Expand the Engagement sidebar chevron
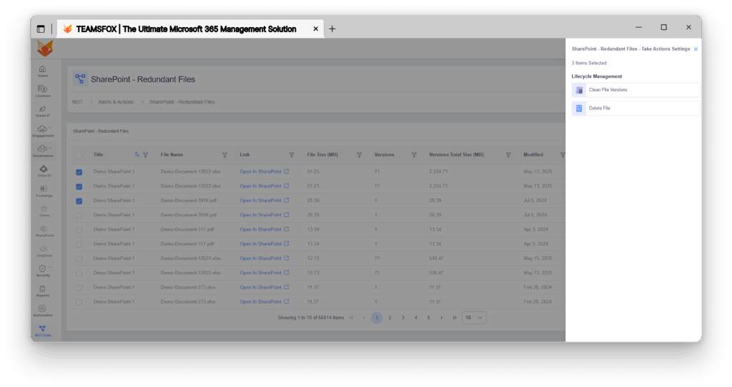 click(x=51, y=128)
